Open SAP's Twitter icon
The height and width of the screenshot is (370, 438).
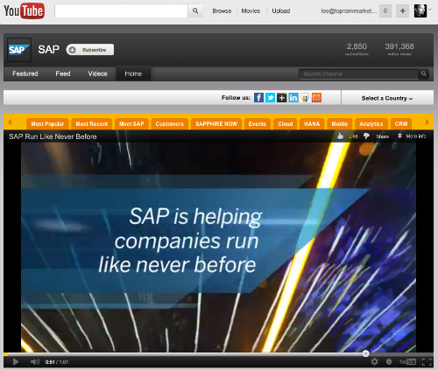(270, 98)
